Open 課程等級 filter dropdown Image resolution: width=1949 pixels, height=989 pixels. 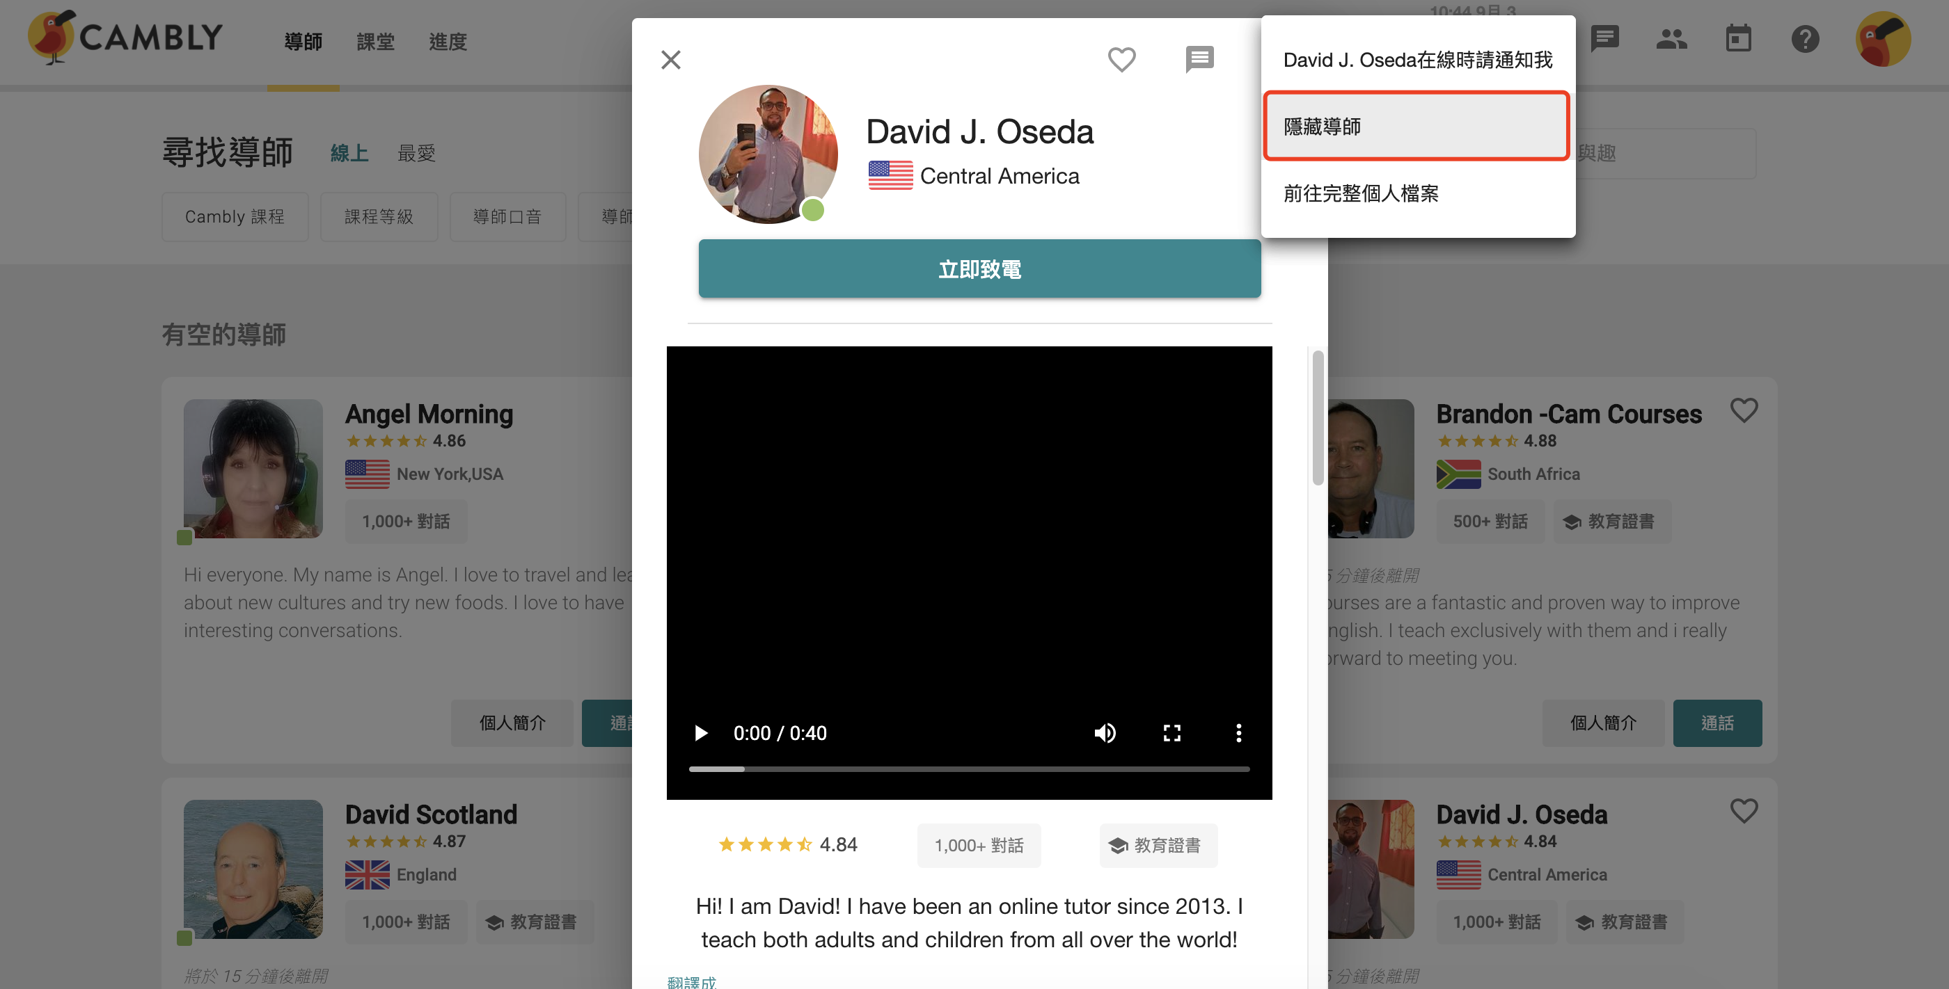[378, 216]
